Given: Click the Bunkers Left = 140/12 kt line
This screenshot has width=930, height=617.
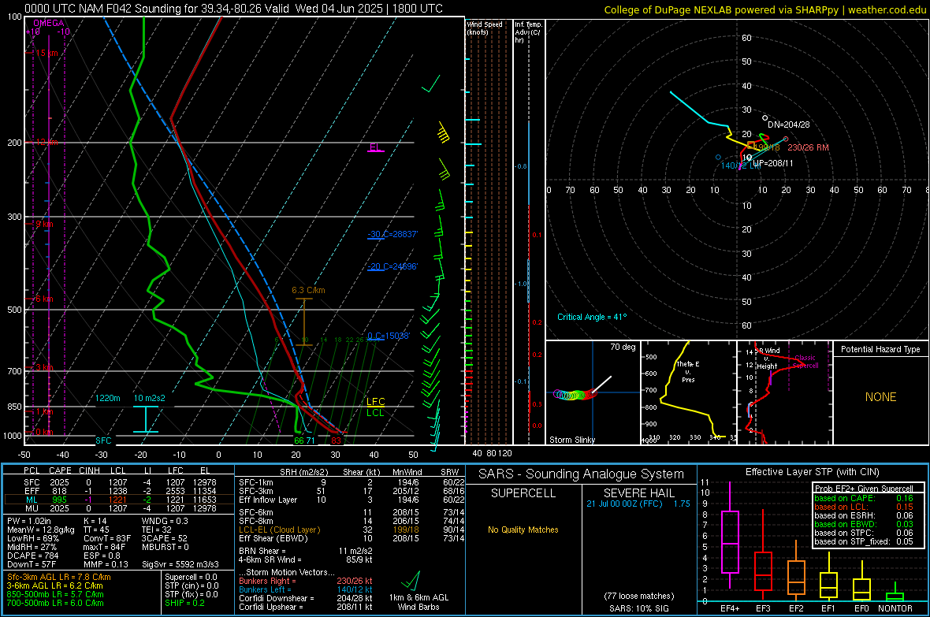Looking at the screenshot, I should click(x=306, y=589).
